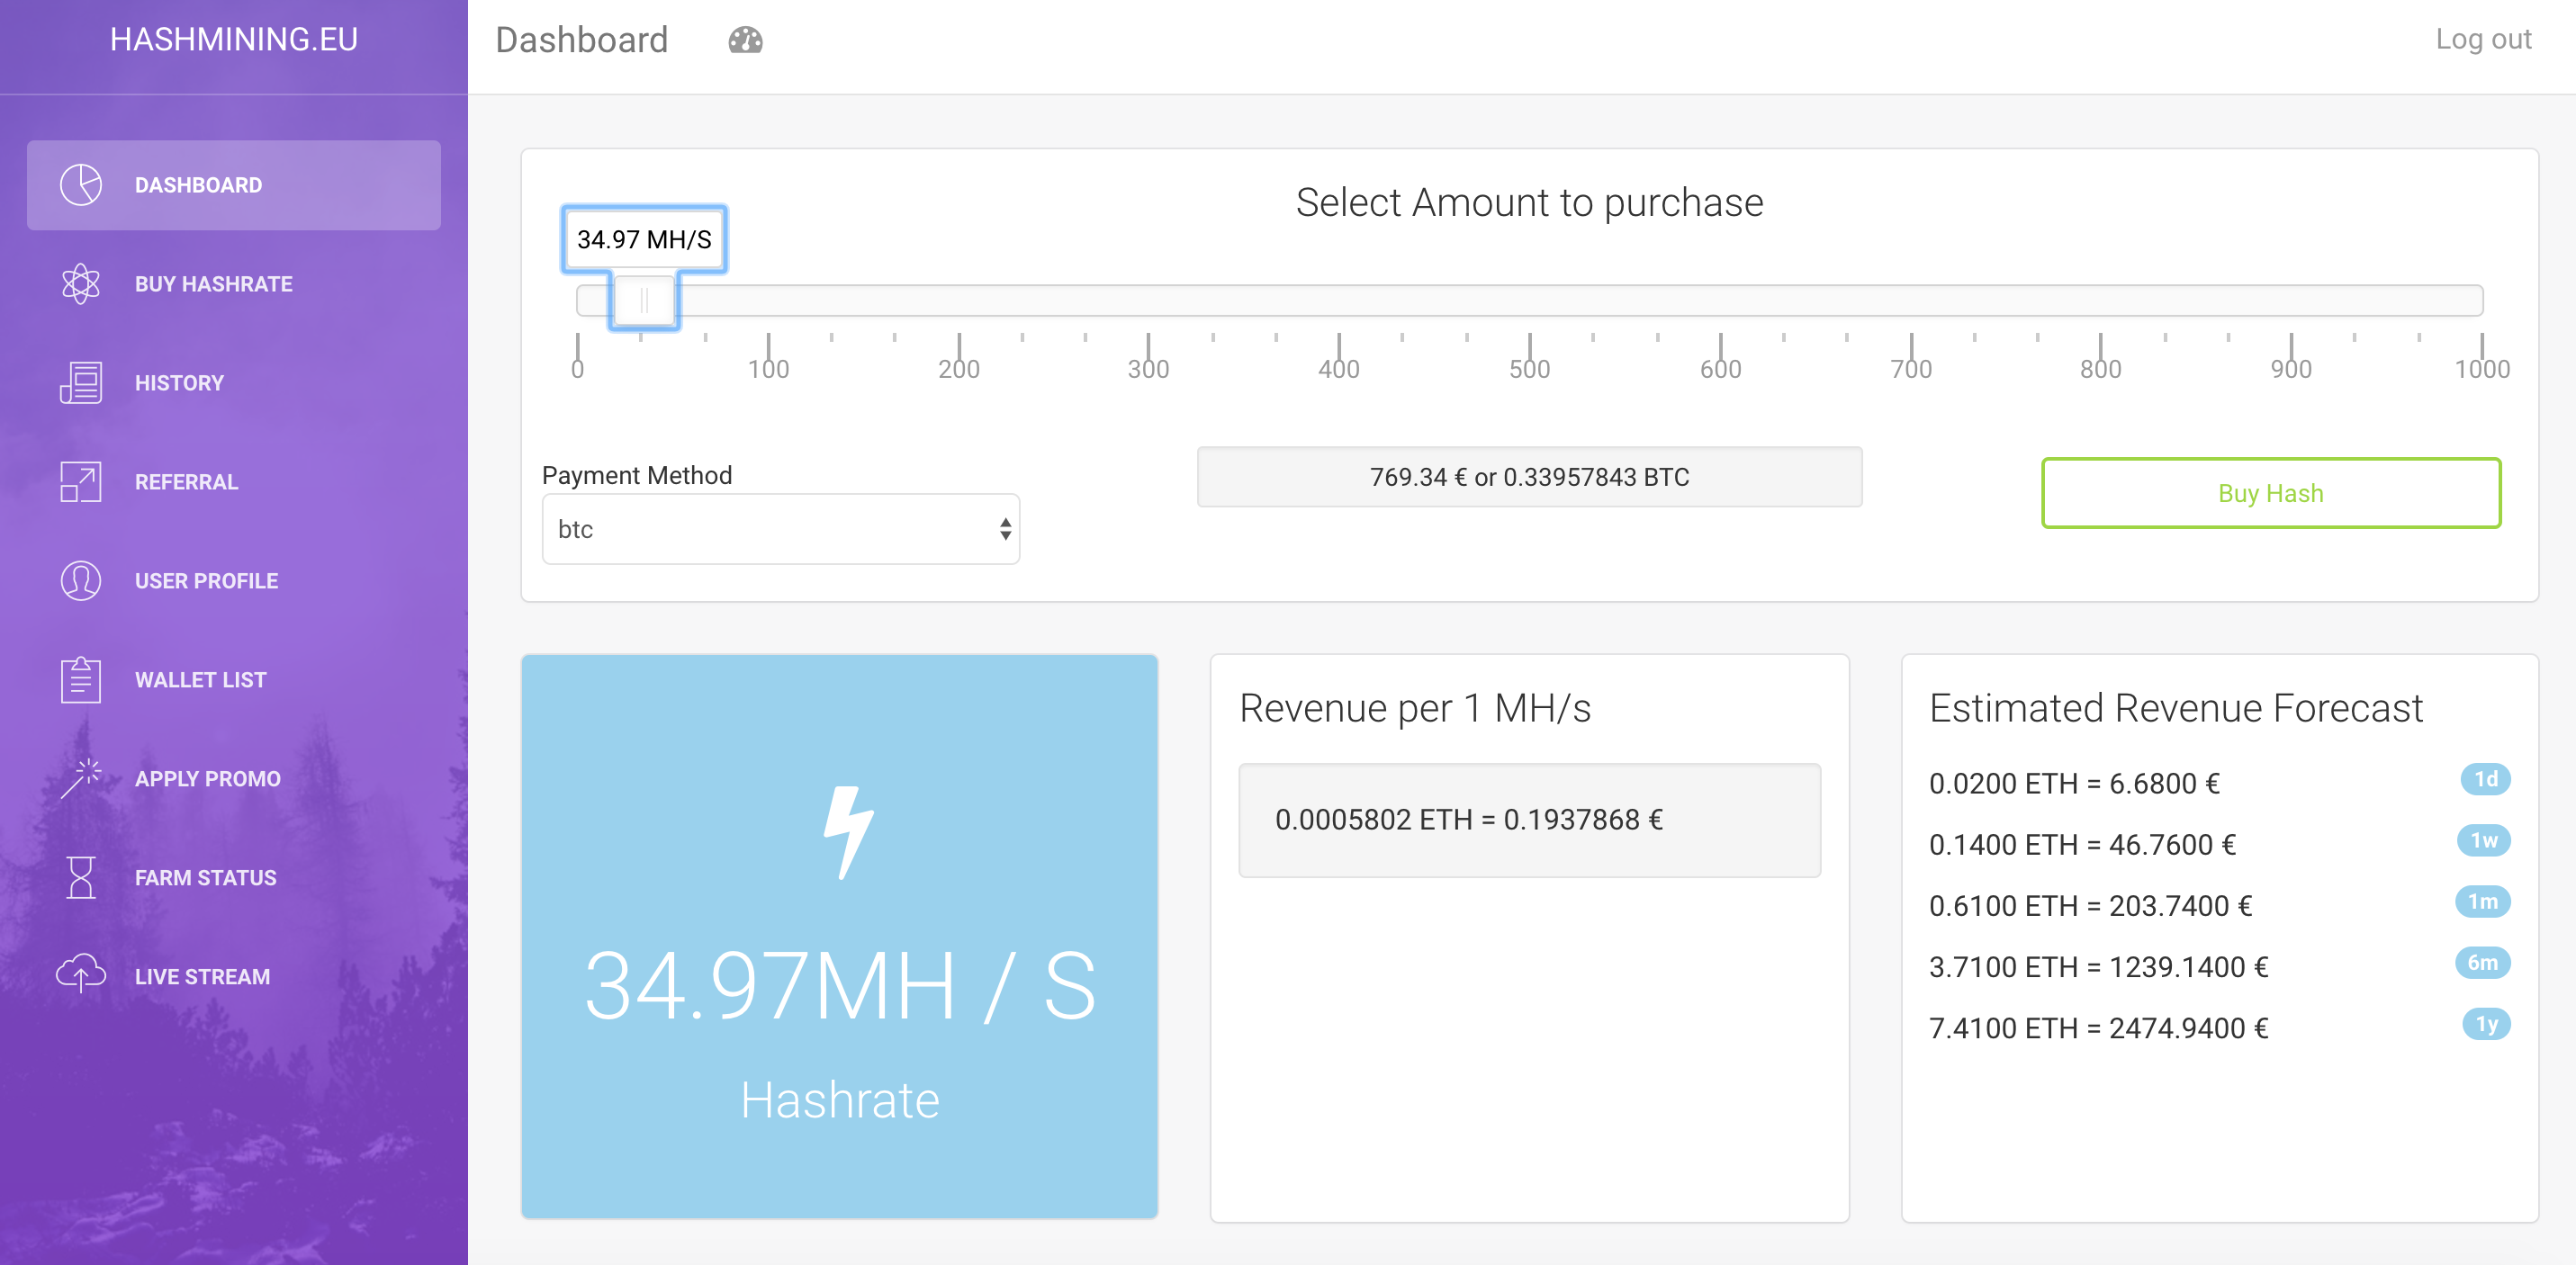Viewport: 2576px width, 1265px height.
Task: Click the 1y forecast badge
Action: [x=2486, y=1024]
